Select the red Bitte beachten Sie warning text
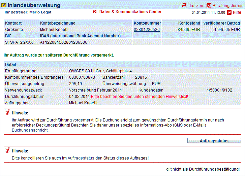 [x=140, y=97]
